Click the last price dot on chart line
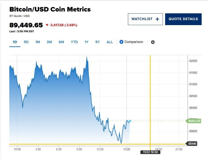Screen dimensions: 208x159 coord(130,121)
